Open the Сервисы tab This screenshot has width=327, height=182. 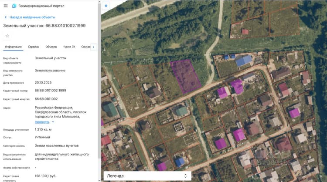34,47
